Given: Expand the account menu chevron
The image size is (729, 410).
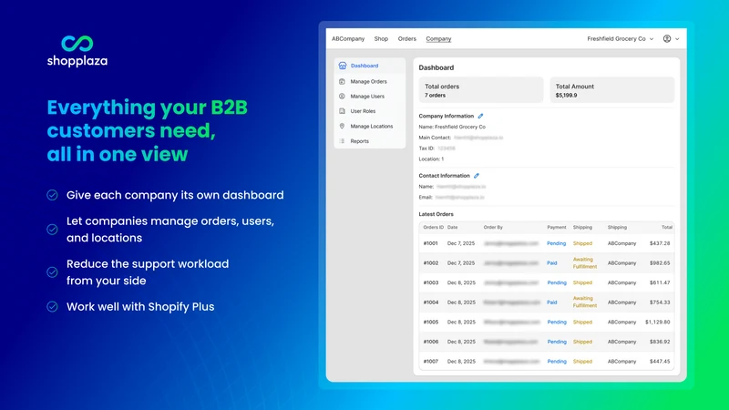Looking at the screenshot, I should coord(677,39).
